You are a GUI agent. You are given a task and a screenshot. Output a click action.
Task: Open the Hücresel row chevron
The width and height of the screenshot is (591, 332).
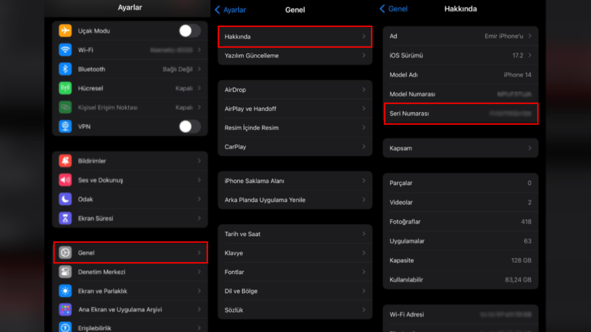(199, 88)
